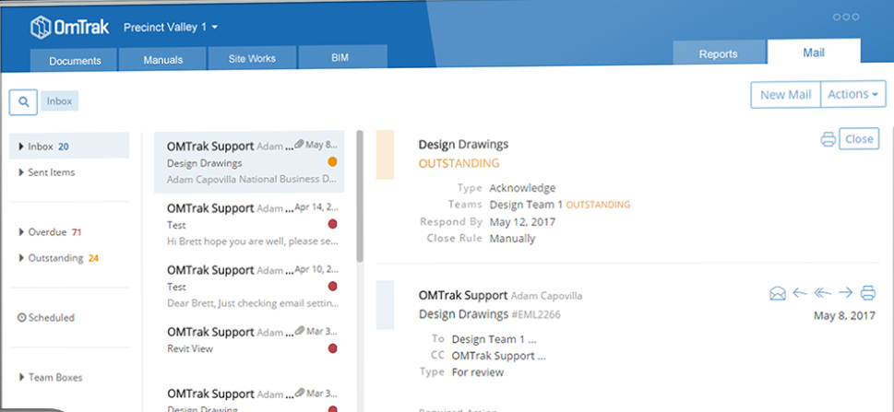Screen dimensions: 894x412
Task: Click the envelope mark-read icon in message header
Action: tap(777, 293)
